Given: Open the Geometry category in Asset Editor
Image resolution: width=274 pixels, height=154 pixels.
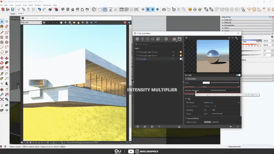Looking at the screenshot, I should (x=147, y=39).
